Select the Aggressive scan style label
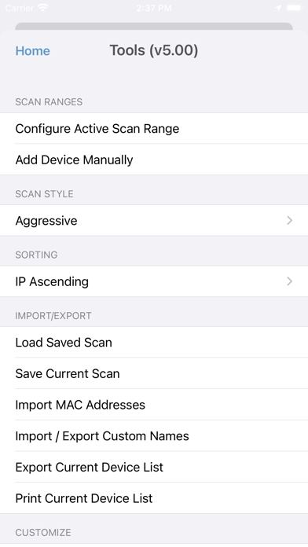This screenshot has height=547, width=308. tap(46, 221)
